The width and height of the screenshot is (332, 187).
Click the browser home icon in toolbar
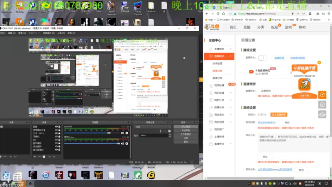224,14
